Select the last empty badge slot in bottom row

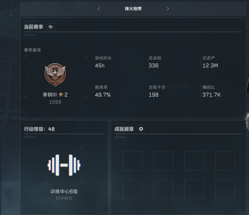225,189
